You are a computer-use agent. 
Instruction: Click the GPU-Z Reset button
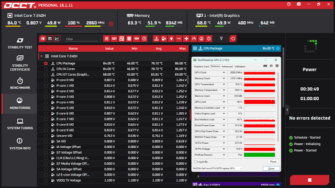tap(273, 161)
